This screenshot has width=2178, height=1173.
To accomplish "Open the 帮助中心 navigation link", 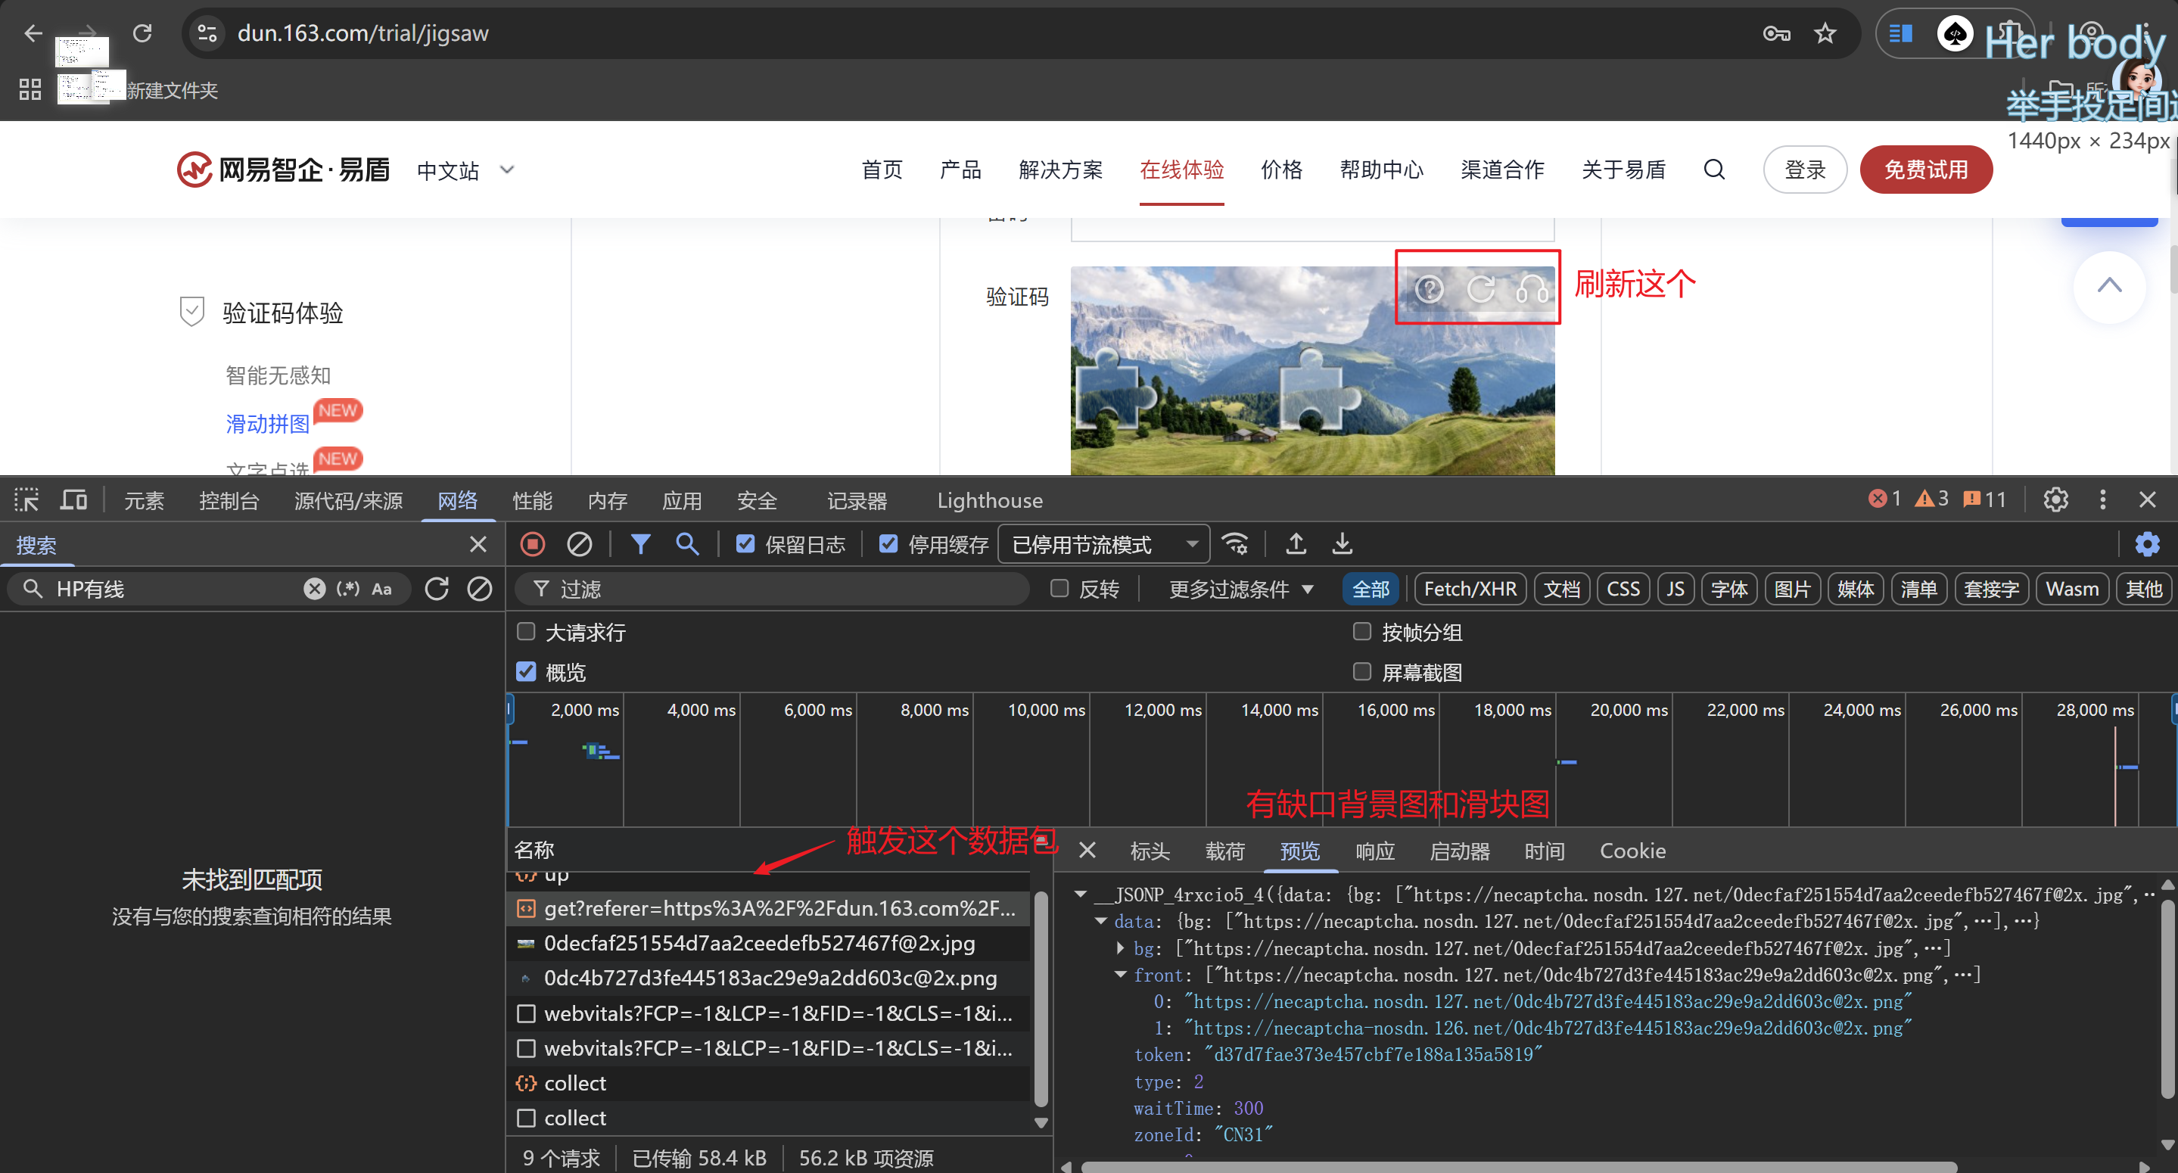I will [x=1382, y=170].
